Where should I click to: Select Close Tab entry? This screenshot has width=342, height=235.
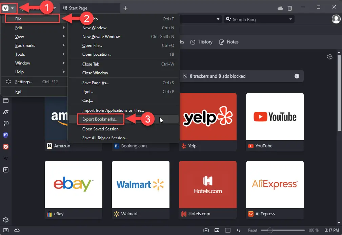[x=124, y=64]
